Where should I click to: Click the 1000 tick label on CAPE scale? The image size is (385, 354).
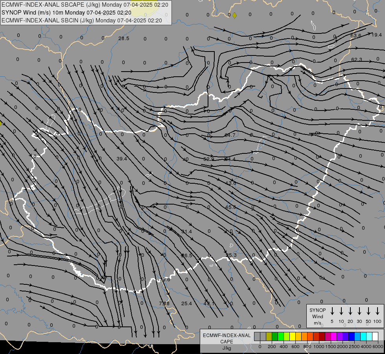click(319, 347)
